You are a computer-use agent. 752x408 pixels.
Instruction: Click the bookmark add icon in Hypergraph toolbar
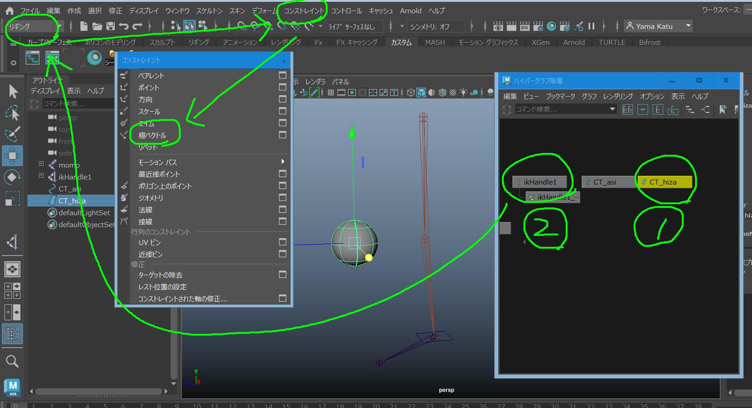pos(723,109)
